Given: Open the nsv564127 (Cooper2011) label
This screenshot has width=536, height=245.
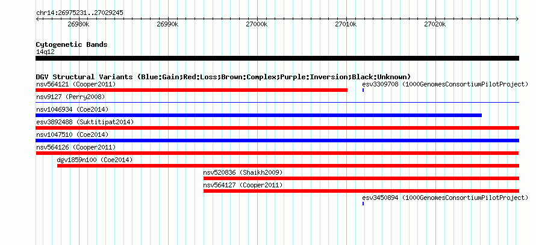Looking at the screenshot, I should click(x=243, y=185).
